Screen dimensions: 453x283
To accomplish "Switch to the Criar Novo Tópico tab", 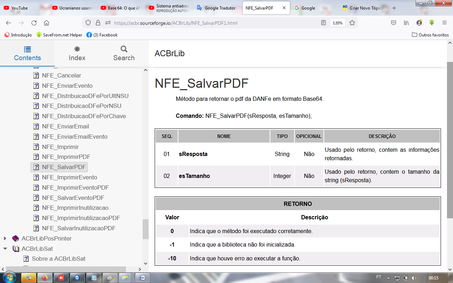I will pyautogui.click(x=363, y=8).
